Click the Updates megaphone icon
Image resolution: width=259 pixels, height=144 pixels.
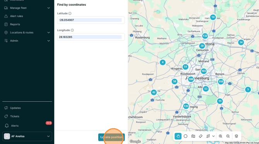click(6, 108)
